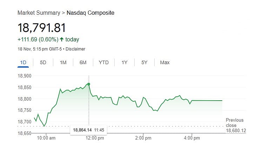Click the 18,900 price axis label

point(25,76)
